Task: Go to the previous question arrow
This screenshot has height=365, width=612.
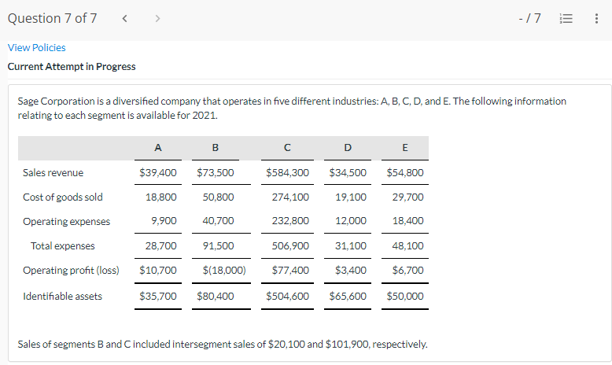Action: pyautogui.click(x=124, y=18)
